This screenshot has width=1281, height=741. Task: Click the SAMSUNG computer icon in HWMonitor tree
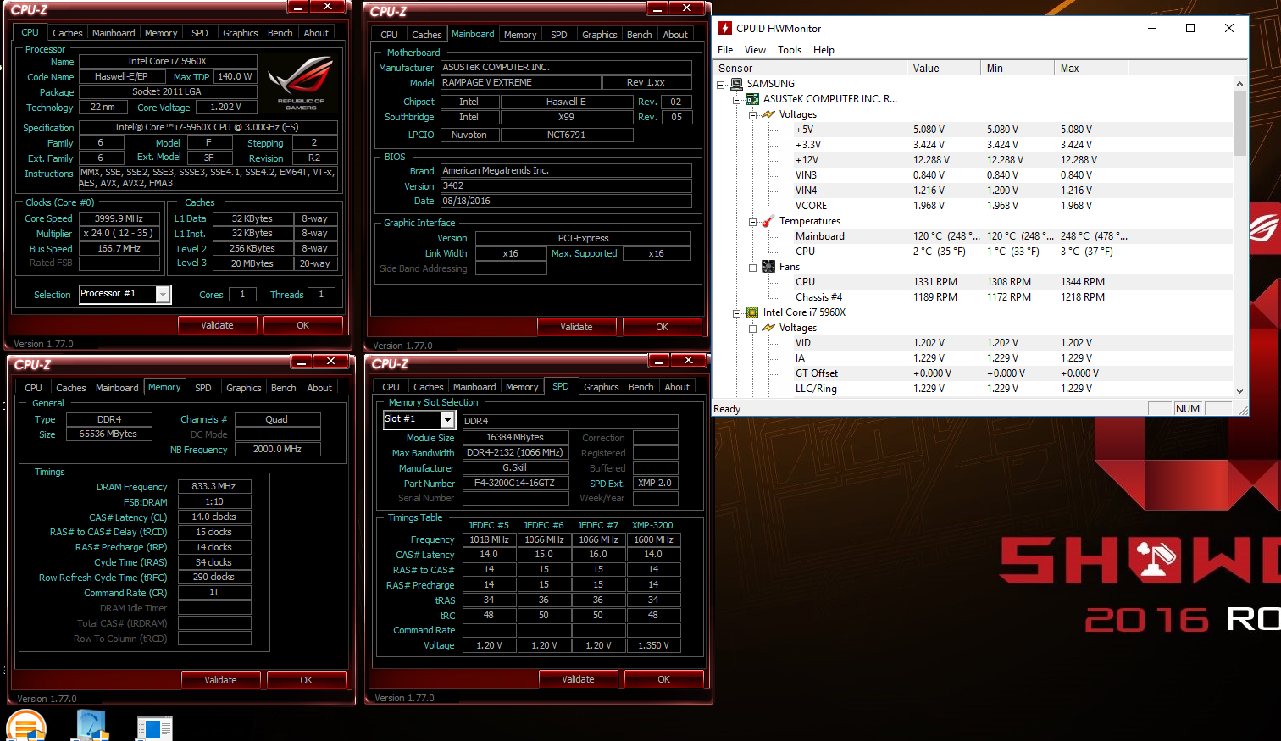point(736,84)
